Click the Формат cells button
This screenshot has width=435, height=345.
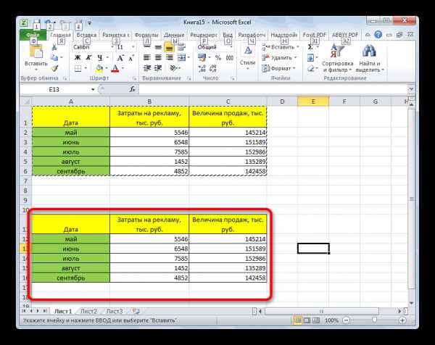coord(278,68)
